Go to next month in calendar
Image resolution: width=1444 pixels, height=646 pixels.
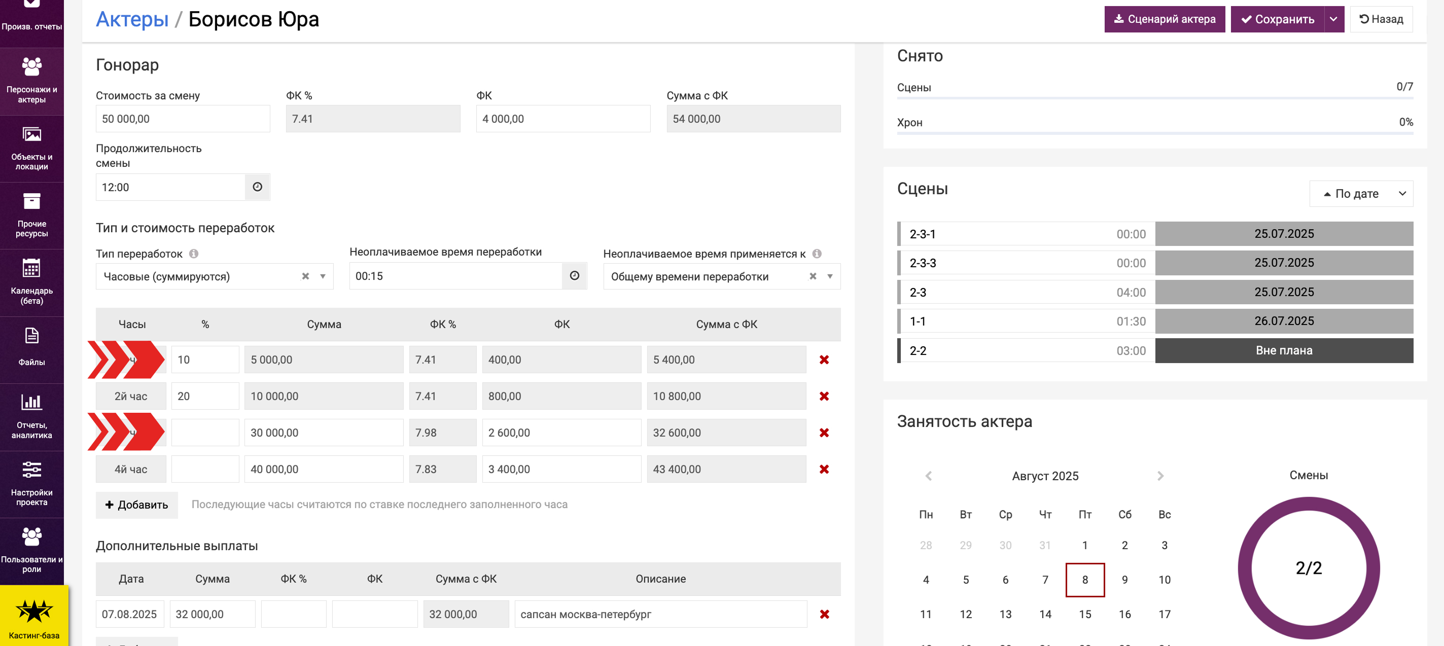tap(1160, 476)
